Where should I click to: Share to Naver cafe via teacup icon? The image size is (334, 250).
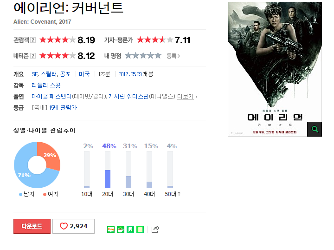pos(121,230)
